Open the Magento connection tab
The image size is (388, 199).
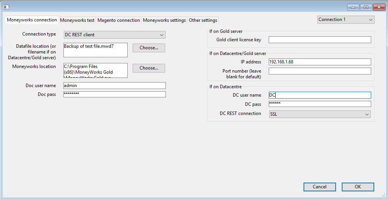point(119,20)
